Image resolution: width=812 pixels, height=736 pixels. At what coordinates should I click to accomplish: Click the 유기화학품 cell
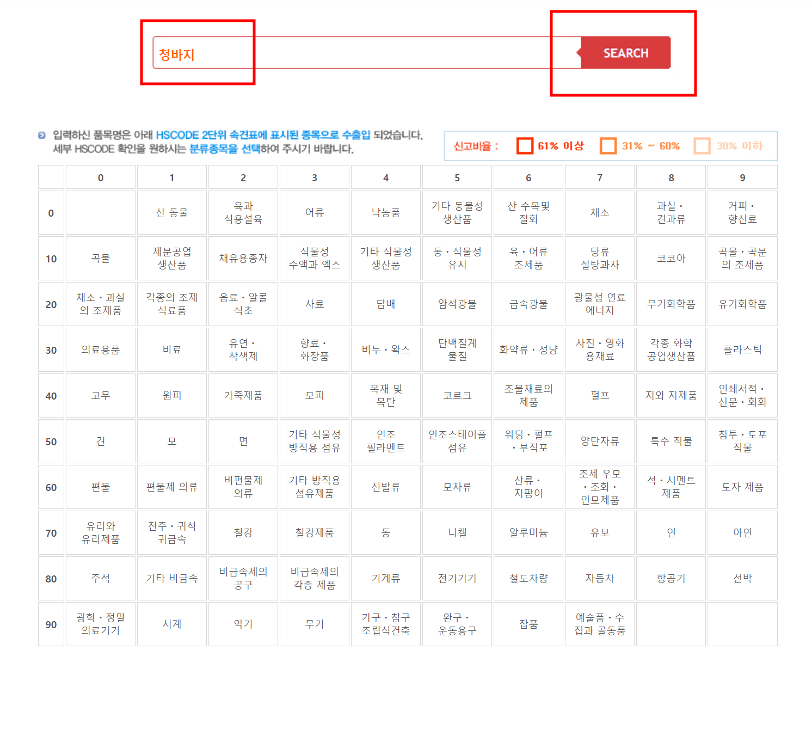tap(742, 304)
